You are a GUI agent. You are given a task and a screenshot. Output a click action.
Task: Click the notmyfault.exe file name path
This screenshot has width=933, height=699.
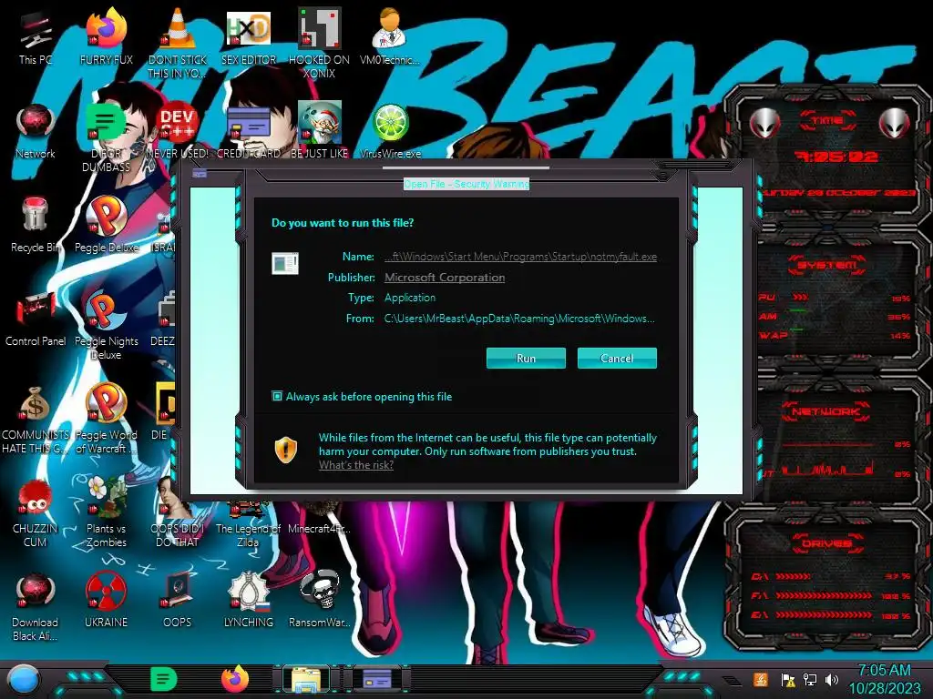coord(520,257)
